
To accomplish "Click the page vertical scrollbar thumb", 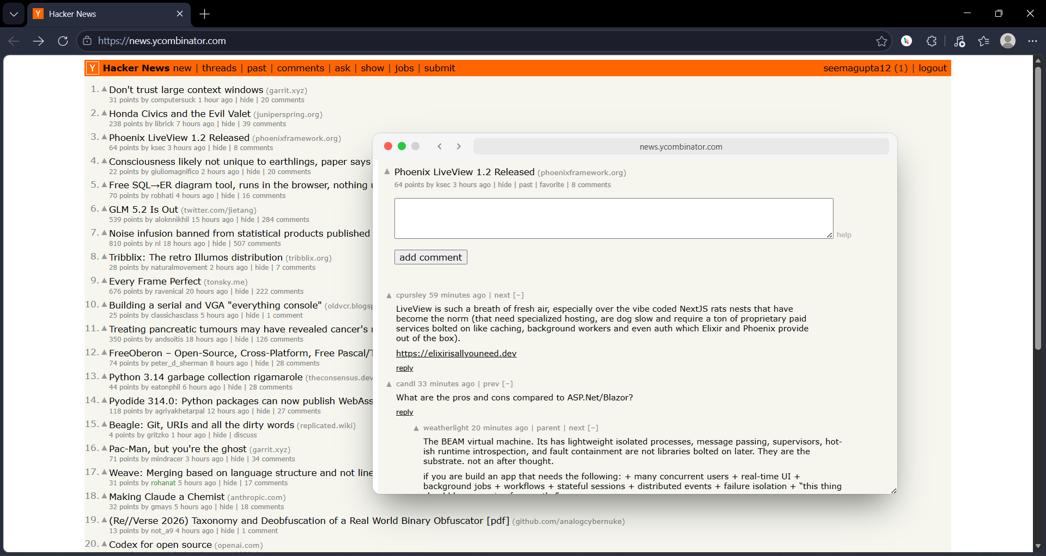I will click(1038, 208).
